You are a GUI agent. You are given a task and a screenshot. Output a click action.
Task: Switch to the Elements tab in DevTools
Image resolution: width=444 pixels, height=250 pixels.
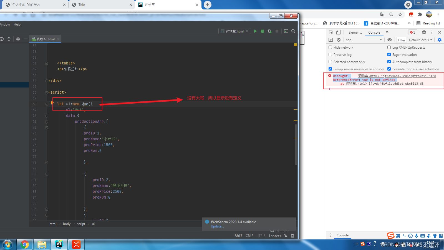coord(355,32)
